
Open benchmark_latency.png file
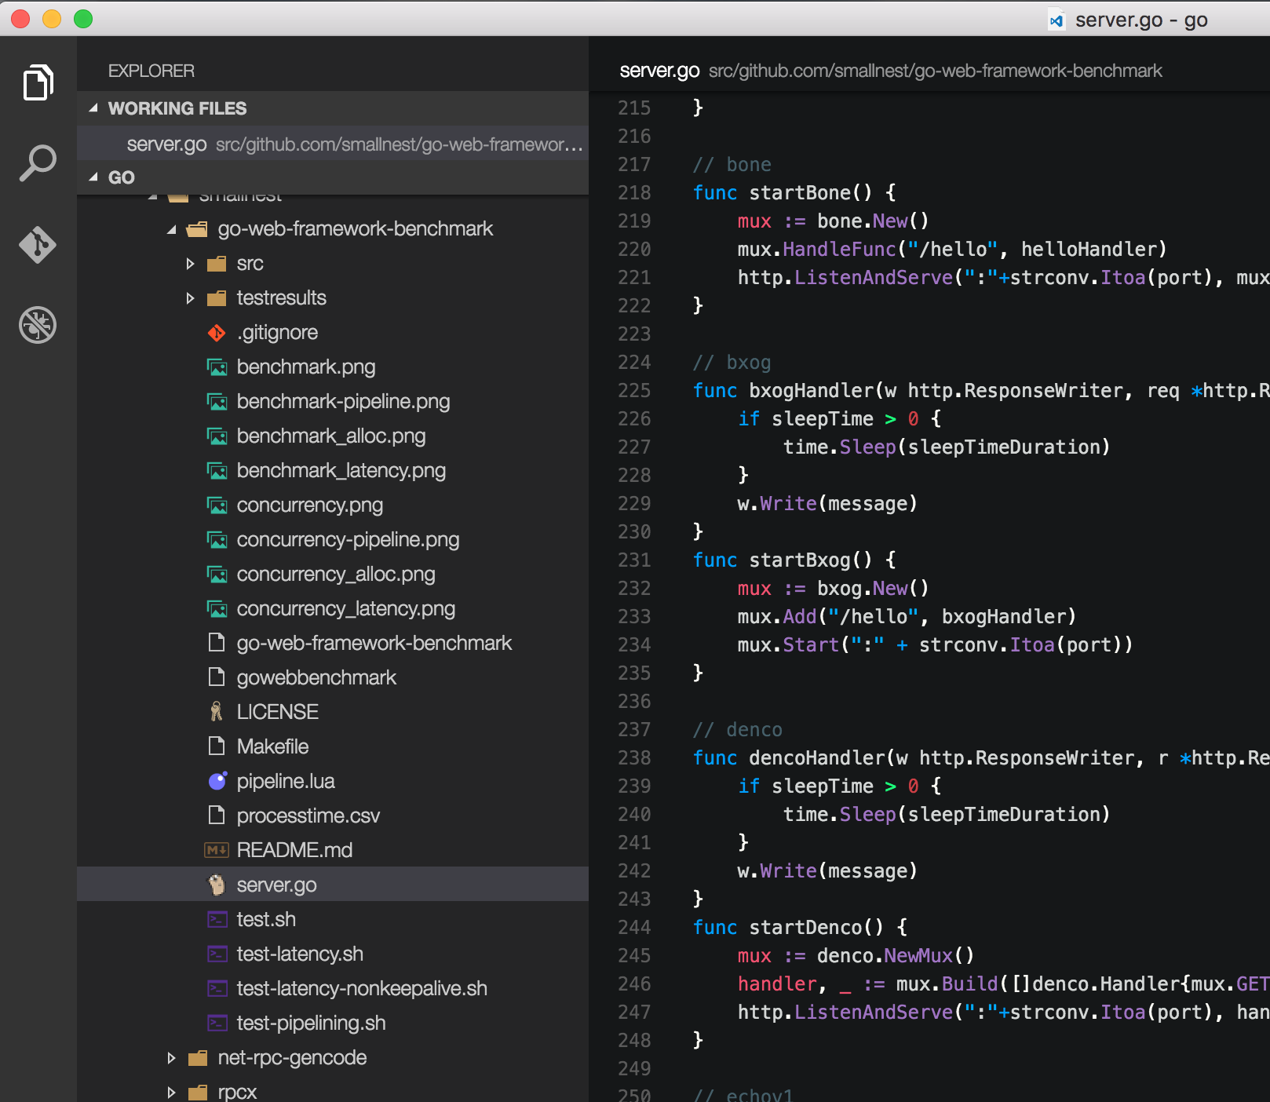coord(341,470)
